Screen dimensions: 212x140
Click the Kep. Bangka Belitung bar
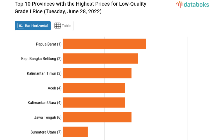point(100,58)
